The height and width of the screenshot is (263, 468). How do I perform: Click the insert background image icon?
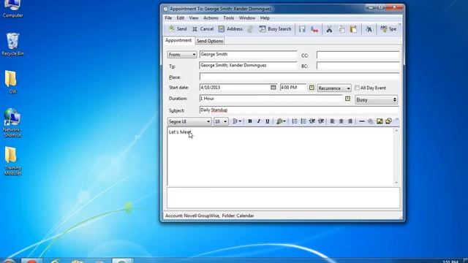point(388,121)
